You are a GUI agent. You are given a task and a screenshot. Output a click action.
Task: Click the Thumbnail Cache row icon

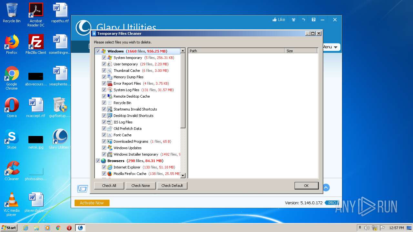pos(110,71)
